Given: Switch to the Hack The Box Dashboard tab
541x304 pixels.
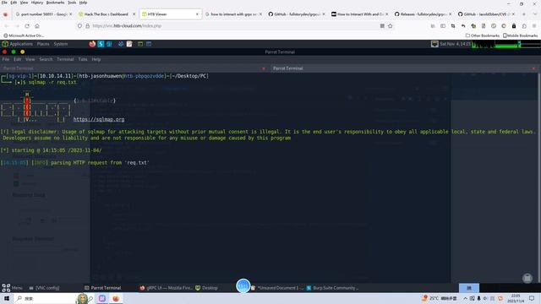Looking at the screenshot, I should (107, 14).
